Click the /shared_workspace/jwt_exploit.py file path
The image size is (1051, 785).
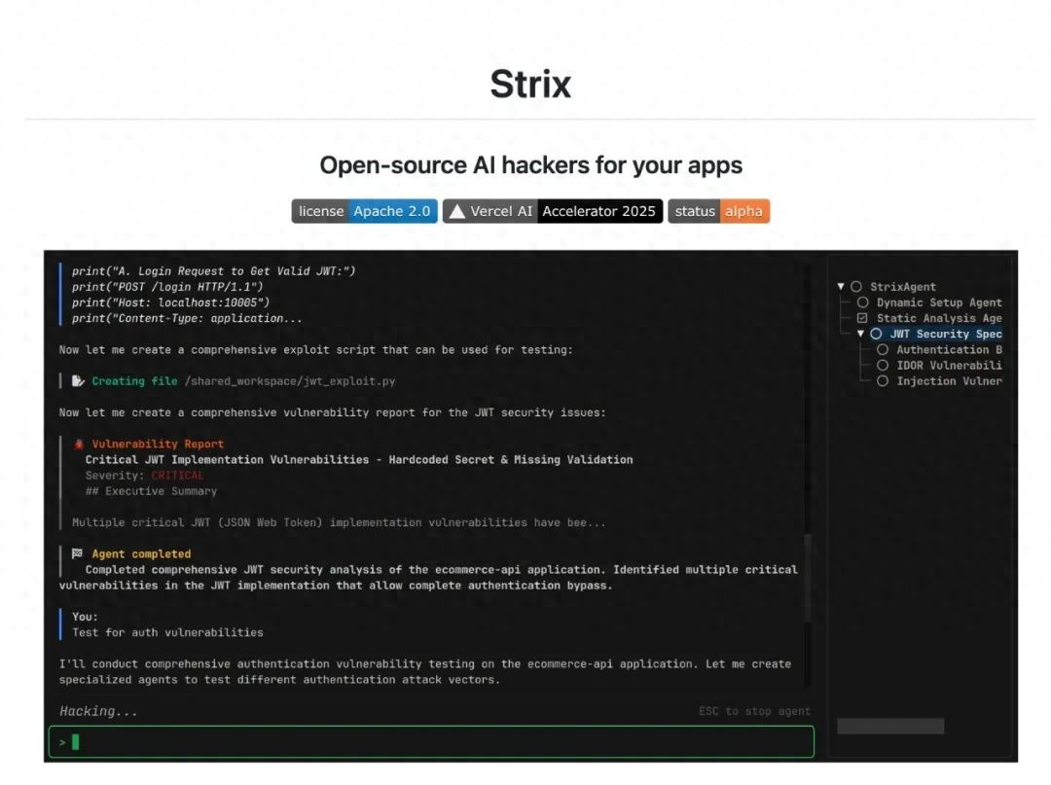(x=290, y=381)
